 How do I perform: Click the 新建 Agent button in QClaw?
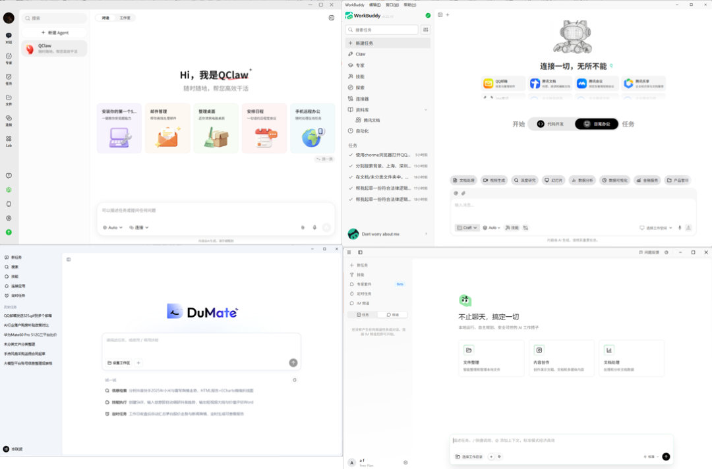click(x=55, y=33)
